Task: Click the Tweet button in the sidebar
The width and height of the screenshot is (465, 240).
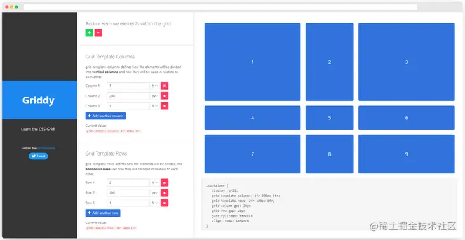Action: [x=38, y=156]
